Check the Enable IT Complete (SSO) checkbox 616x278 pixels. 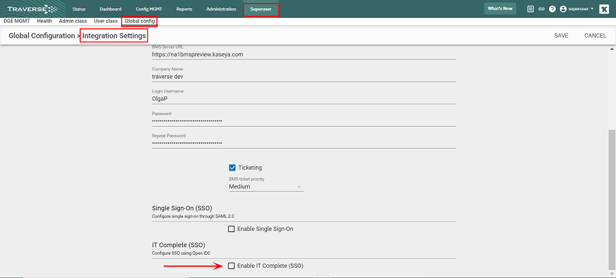231,266
